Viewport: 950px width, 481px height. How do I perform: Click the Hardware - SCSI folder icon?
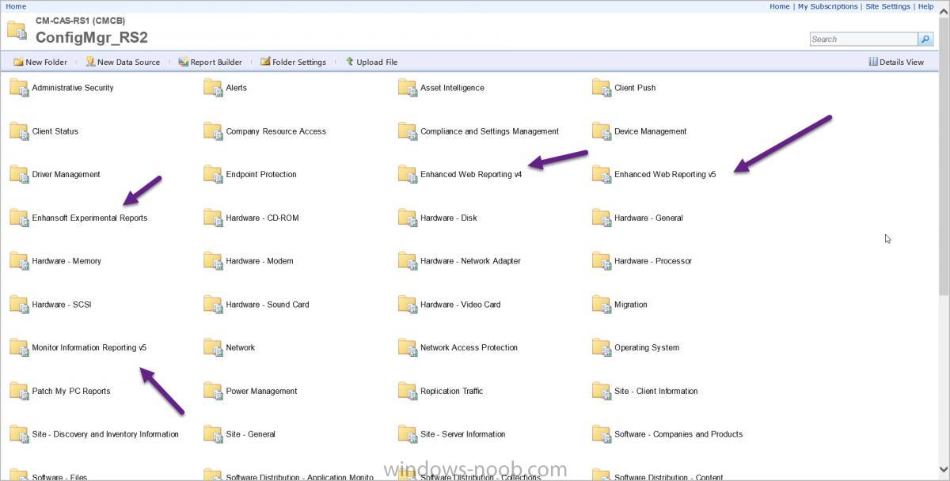coord(19,305)
